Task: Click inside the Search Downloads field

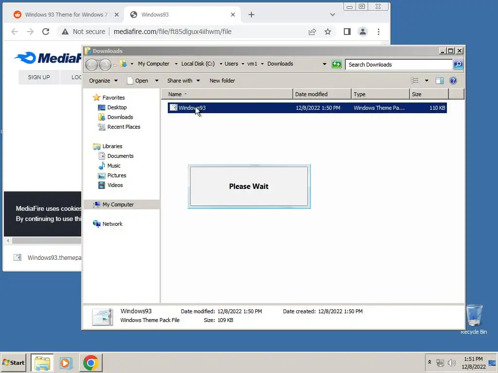Action: coord(399,65)
